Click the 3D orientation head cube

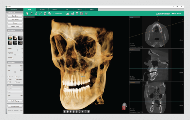tap(124, 106)
